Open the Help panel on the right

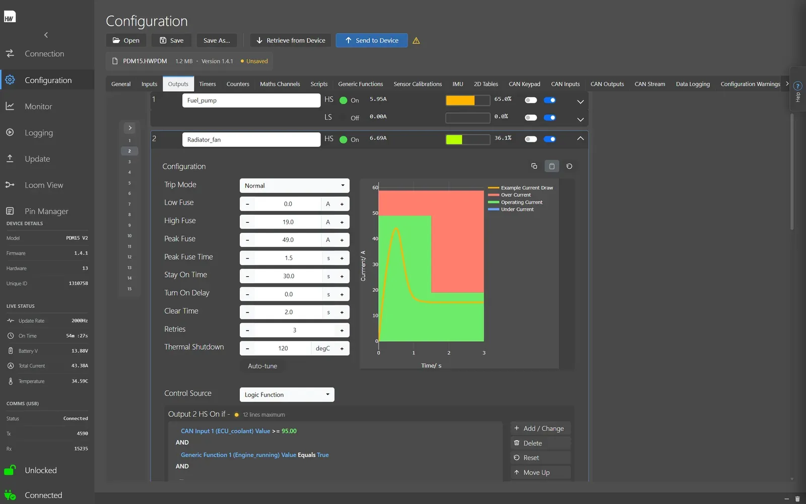797,89
